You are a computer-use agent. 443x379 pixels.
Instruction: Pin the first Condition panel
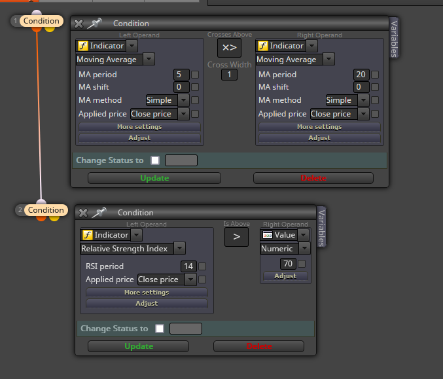(x=94, y=23)
